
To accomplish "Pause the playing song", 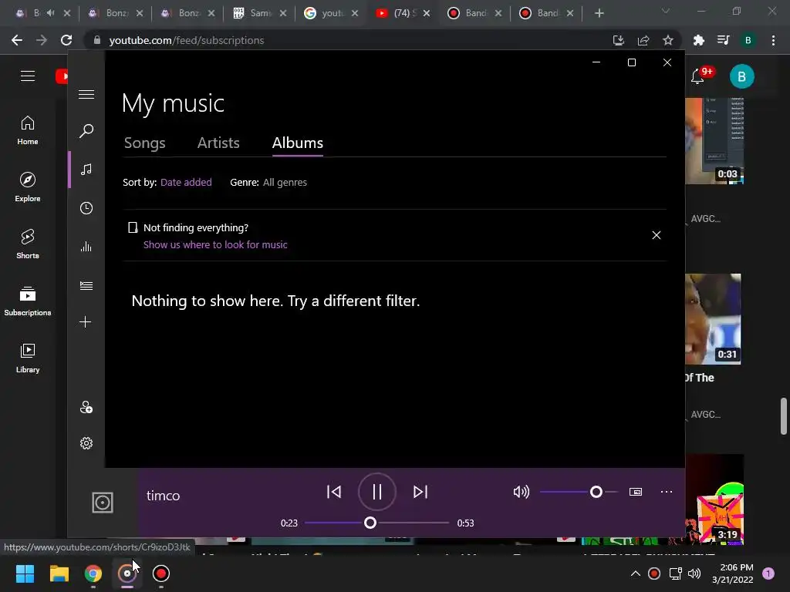I will click(376, 492).
